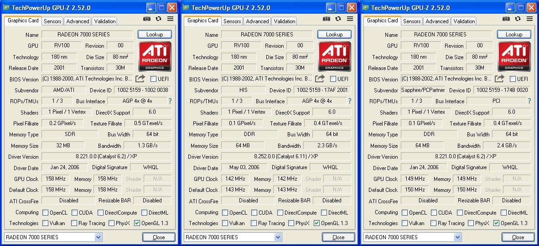Click the Bus Interface question mark in the AMD/ATI window

[170, 101]
